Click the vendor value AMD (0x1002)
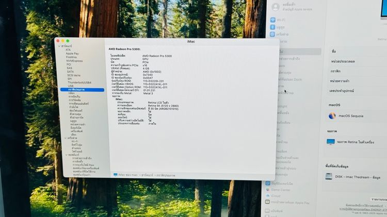 [152, 72]
